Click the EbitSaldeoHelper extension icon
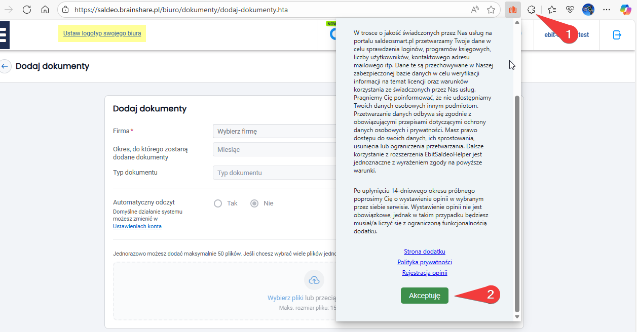 [x=513, y=10]
